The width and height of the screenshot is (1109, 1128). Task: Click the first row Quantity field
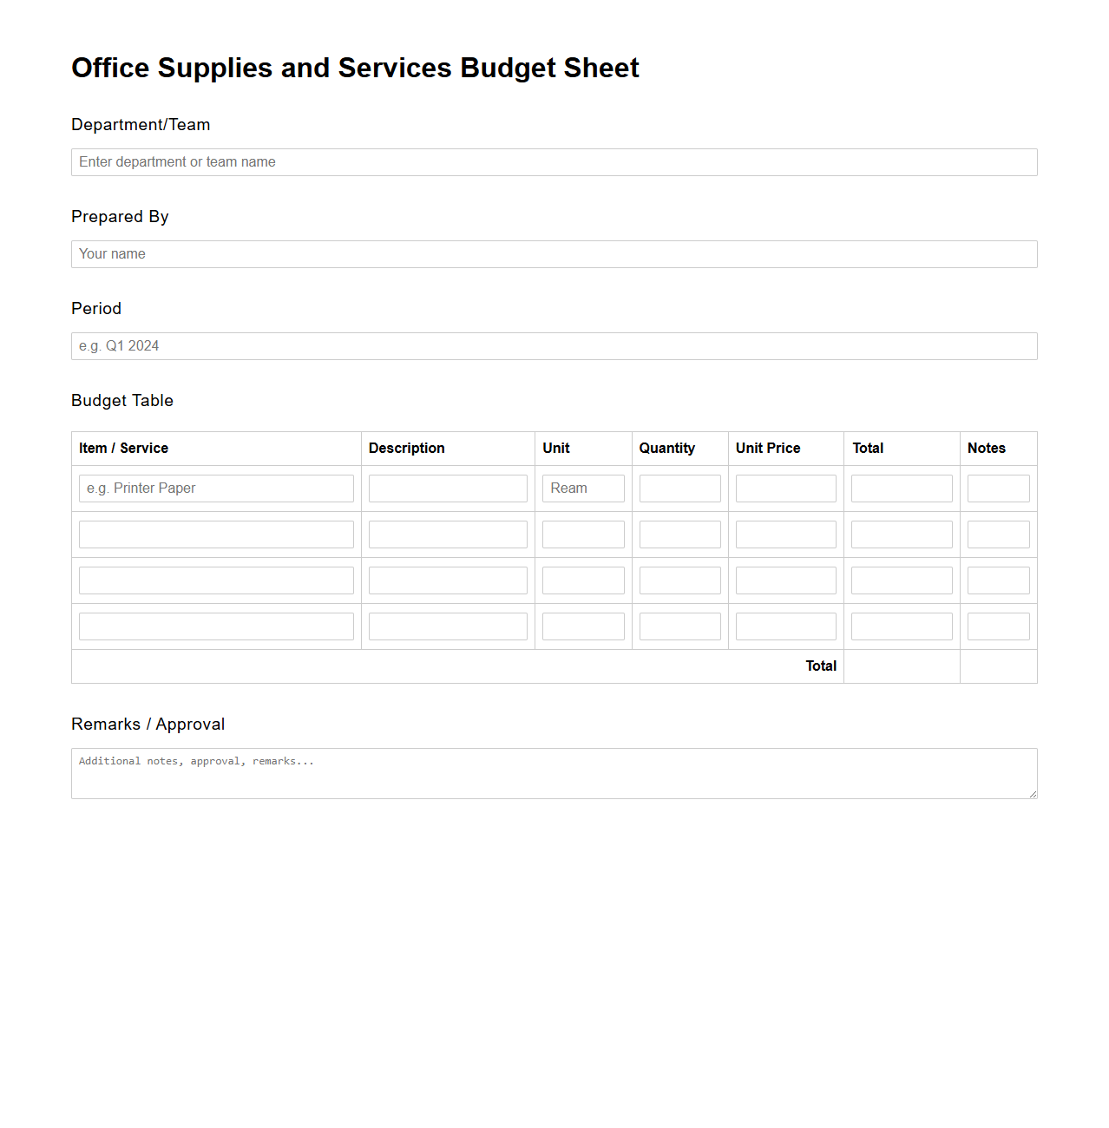679,488
